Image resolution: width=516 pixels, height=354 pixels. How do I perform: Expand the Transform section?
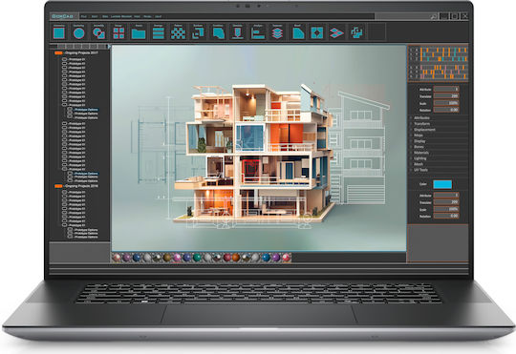click(x=421, y=124)
